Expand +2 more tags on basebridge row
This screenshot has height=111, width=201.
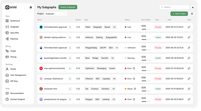point(112,58)
